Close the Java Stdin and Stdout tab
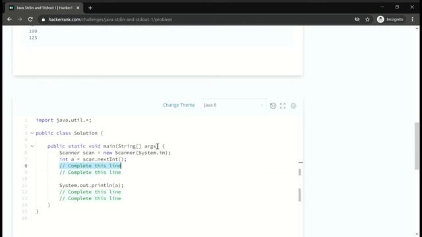 coord(78,8)
